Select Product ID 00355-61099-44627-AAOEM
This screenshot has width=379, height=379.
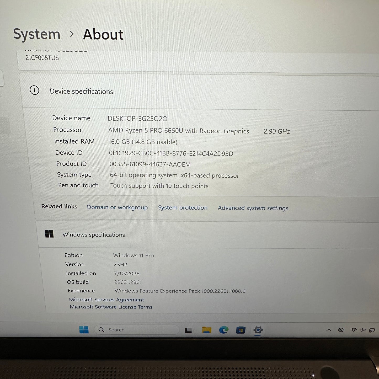(x=150, y=164)
